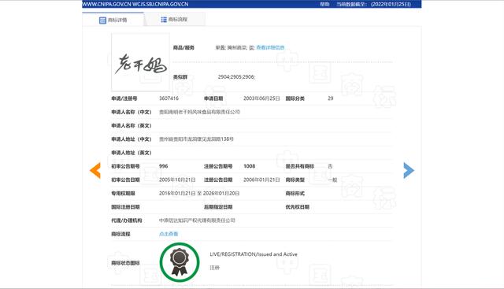Click the 专用权期限 field label
This screenshot has height=289, width=504.
tap(123, 193)
